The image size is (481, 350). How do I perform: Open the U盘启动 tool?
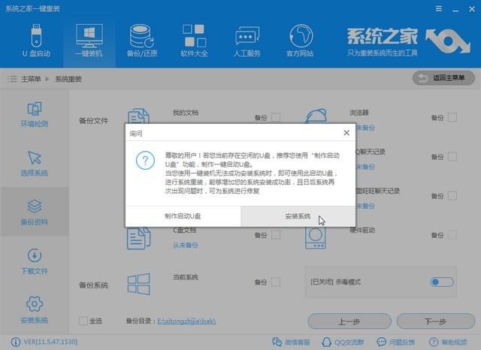(x=36, y=41)
